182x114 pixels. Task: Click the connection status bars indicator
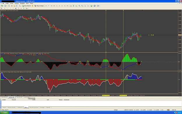click(x=168, y=110)
